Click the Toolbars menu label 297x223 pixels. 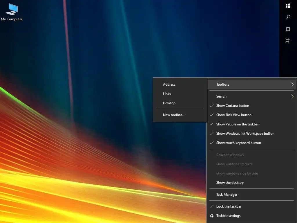[222, 84]
